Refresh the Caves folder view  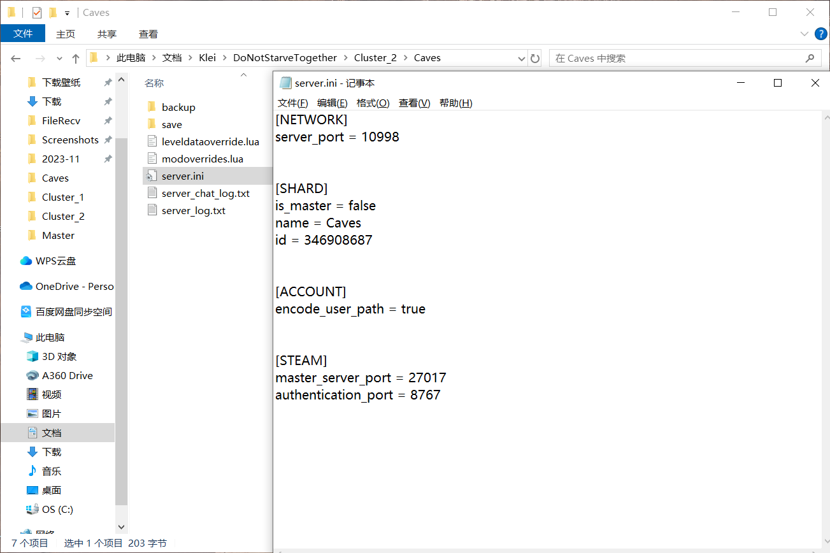click(535, 58)
